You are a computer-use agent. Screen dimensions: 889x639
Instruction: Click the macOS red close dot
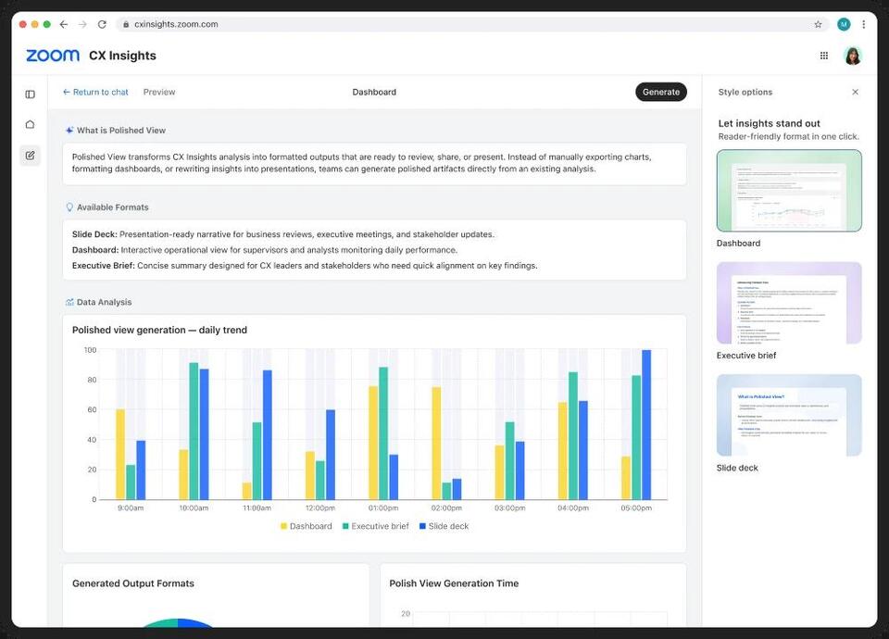[22, 24]
